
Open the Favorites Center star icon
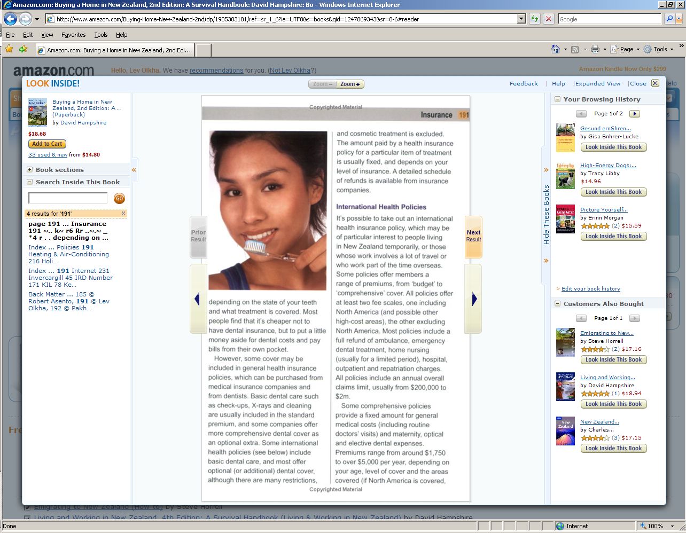tap(9, 49)
